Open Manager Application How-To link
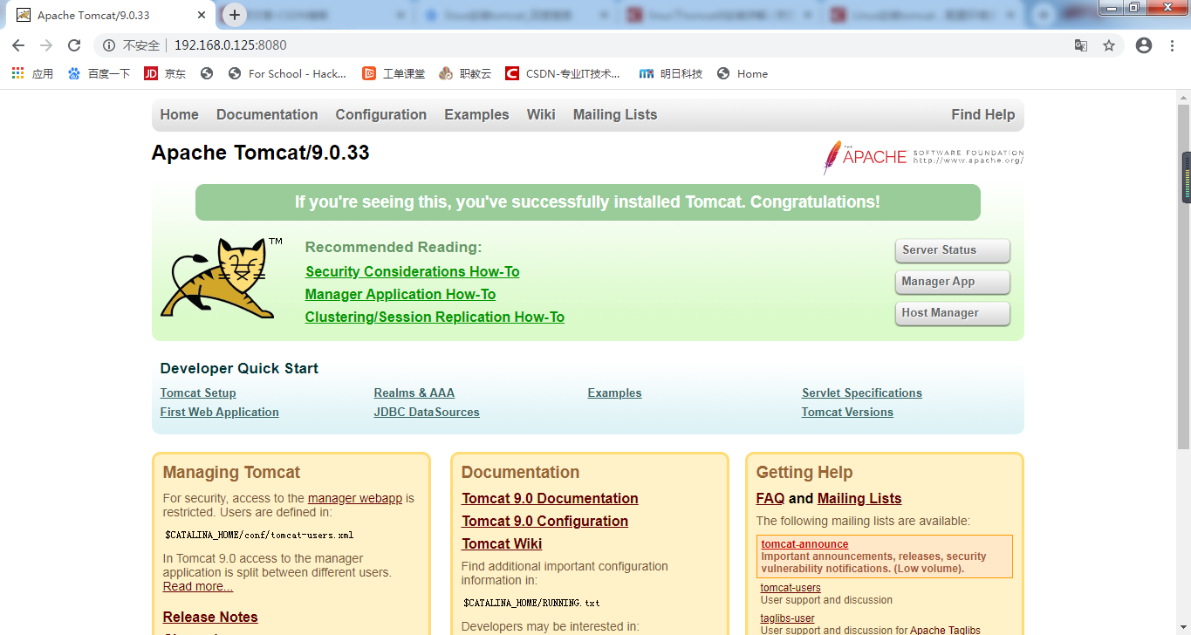Viewport: 1191px width, 635px height. (400, 294)
